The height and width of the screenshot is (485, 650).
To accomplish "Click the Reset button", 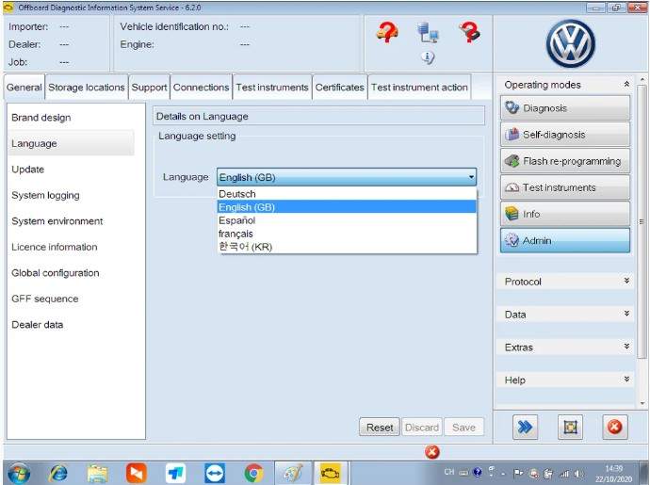I will pyautogui.click(x=380, y=427).
